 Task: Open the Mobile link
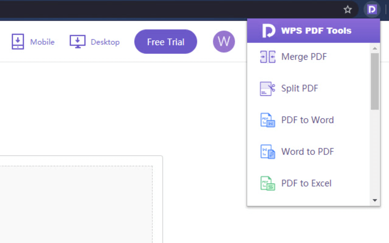[x=42, y=42]
